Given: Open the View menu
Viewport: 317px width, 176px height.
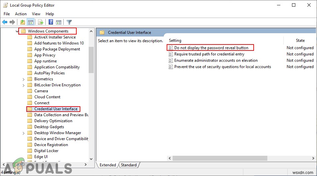Looking at the screenshot, I should click(x=36, y=14).
